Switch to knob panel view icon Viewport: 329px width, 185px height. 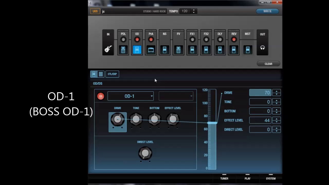pyautogui.click(x=94, y=74)
